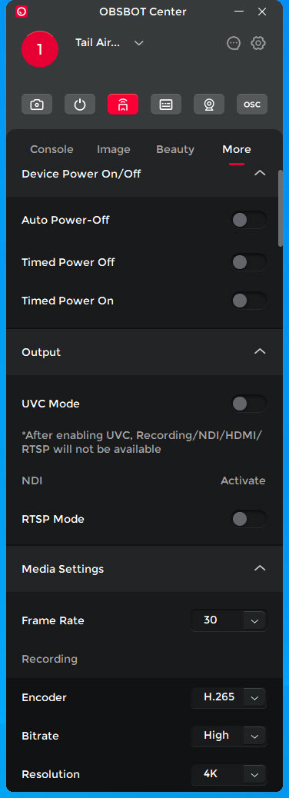Collapse the Output section chevron
Screen dimensions: 289x798
260,351
